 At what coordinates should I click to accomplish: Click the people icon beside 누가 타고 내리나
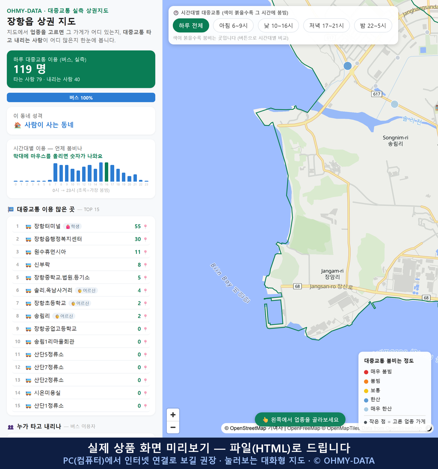click(11, 427)
